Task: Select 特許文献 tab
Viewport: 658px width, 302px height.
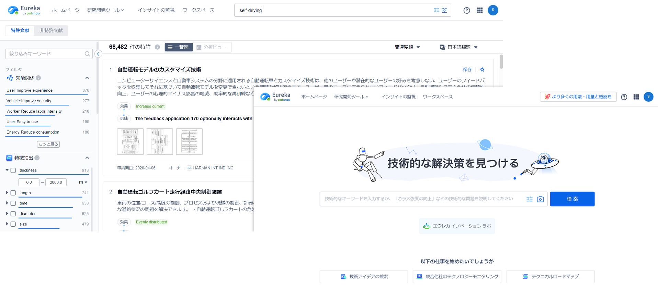Action: pyautogui.click(x=20, y=30)
